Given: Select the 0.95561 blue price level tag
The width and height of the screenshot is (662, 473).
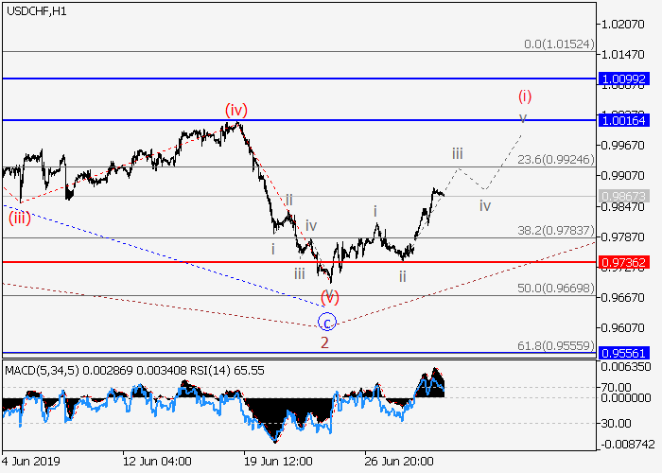Looking at the screenshot, I should tap(626, 352).
